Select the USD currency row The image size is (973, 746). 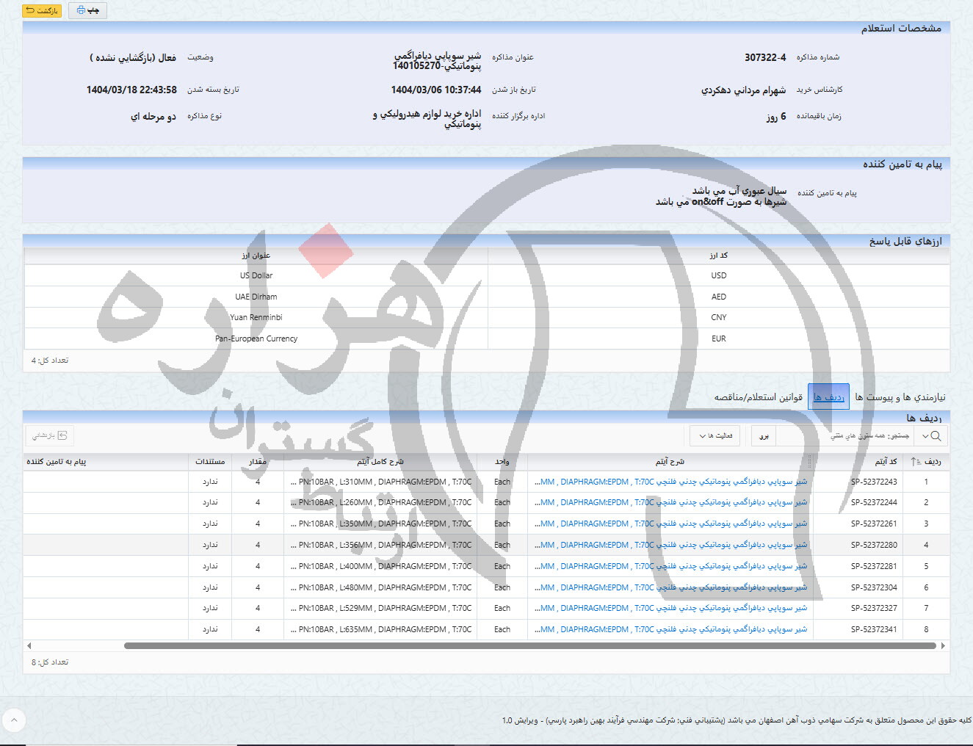coord(485,275)
